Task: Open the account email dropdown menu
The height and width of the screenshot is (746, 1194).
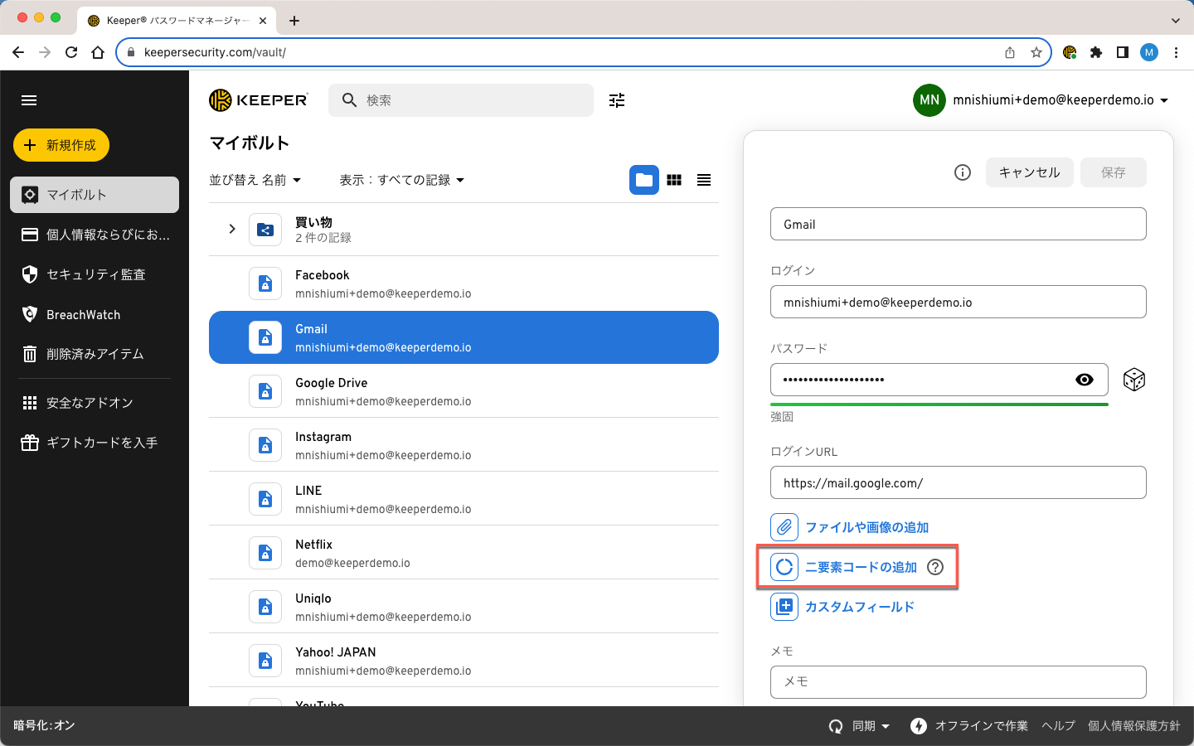Action: coord(1060,100)
